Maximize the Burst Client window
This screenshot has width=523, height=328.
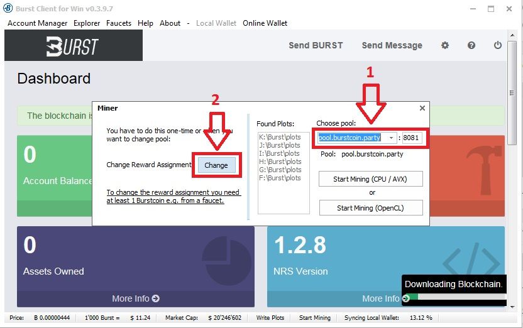click(x=491, y=9)
